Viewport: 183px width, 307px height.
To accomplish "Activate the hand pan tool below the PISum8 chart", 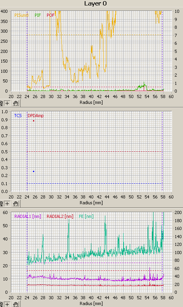I will pos(16,103).
